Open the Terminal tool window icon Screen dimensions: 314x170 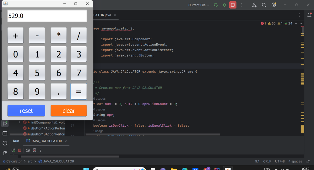point(5,133)
